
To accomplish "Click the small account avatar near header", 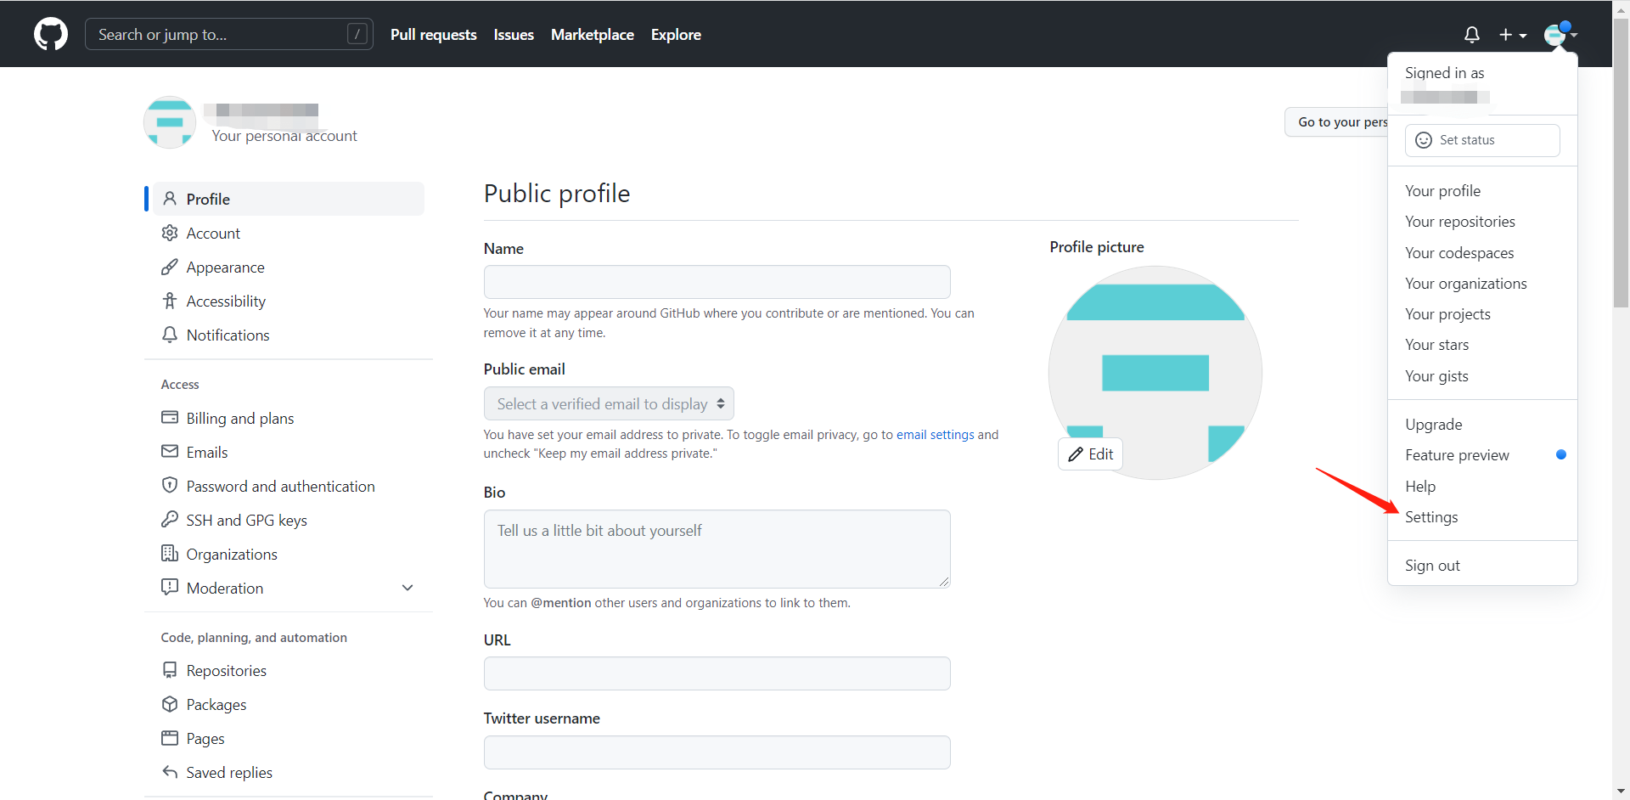I will [x=170, y=122].
